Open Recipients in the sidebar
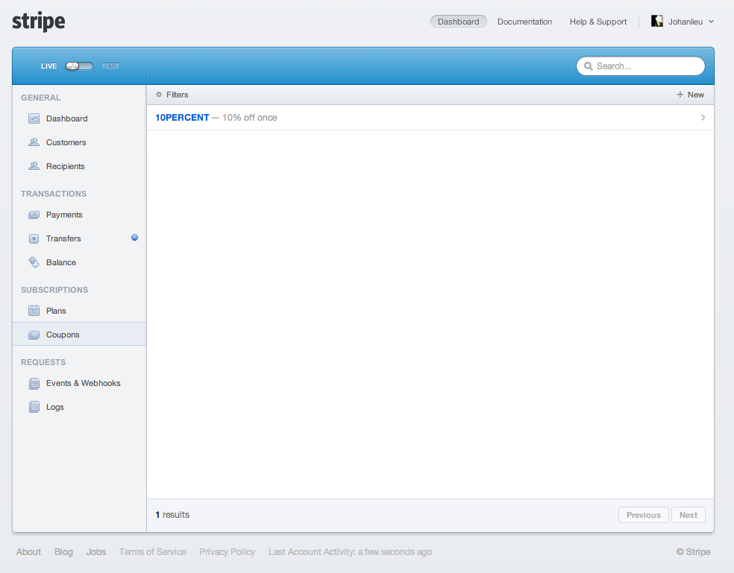Image resolution: width=734 pixels, height=573 pixels. point(65,166)
